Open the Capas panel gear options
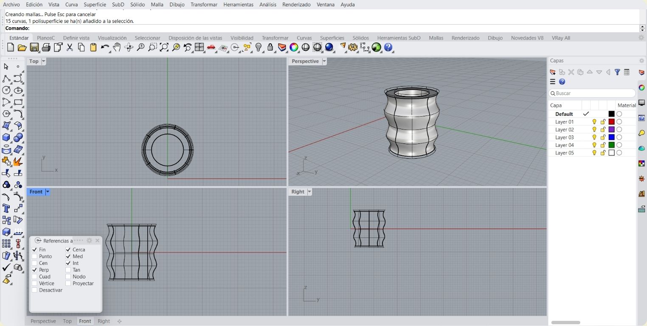 point(641,61)
